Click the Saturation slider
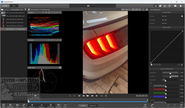The width and height of the screenshot is (185, 108). pyautogui.click(x=170, y=80)
